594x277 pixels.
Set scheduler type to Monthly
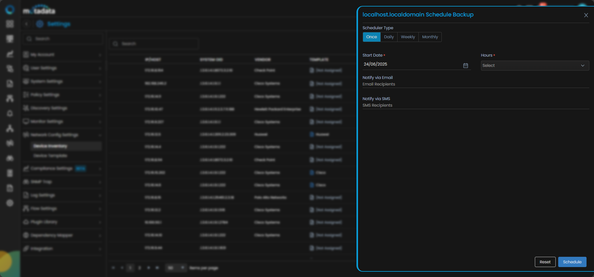430,37
